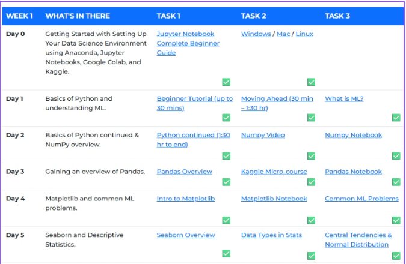Open the Data Types in Stats link
The height and width of the screenshot is (264, 406).
(x=271, y=235)
